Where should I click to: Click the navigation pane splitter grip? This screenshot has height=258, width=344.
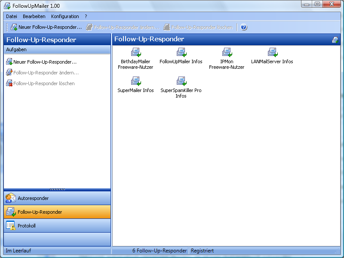(x=58, y=189)
